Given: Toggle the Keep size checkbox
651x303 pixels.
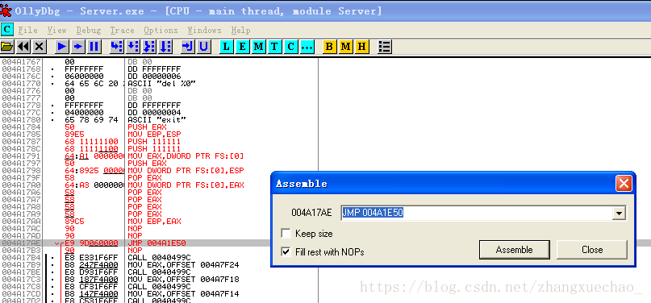Looking at the screenshot, I should [286, 234].
